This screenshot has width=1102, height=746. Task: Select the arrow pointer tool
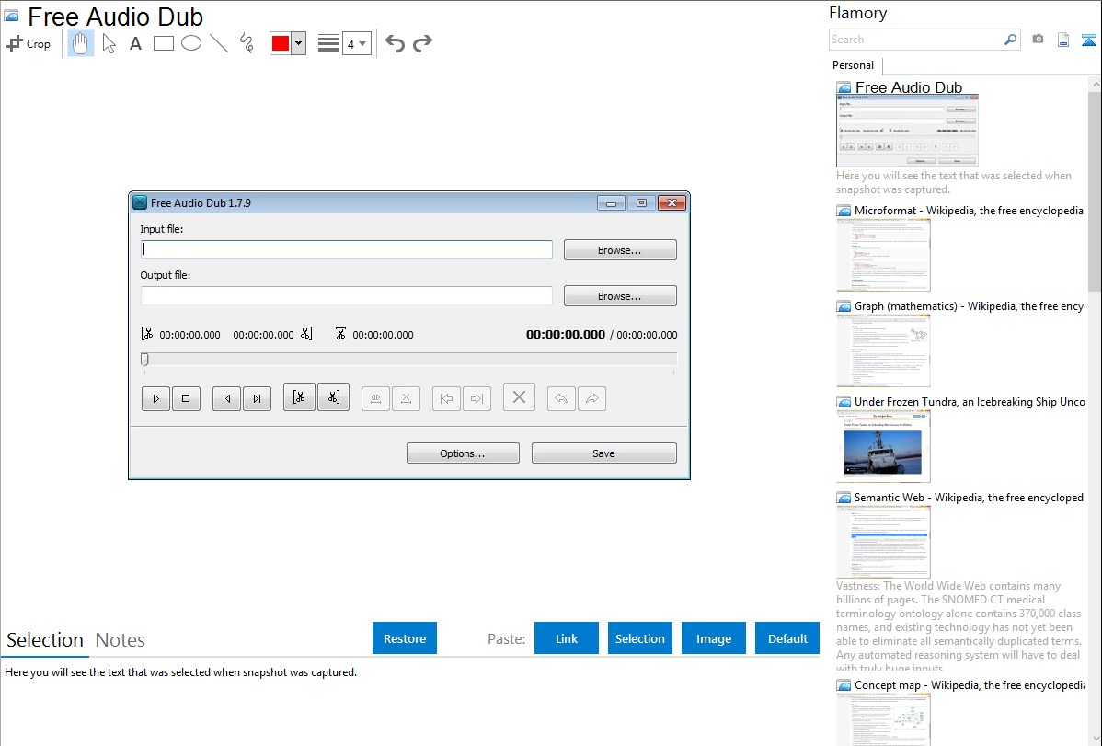tap(109, 43)
